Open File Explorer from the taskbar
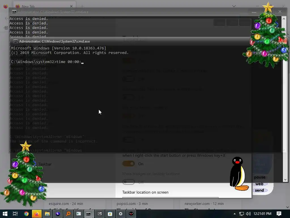 (47, 214)
